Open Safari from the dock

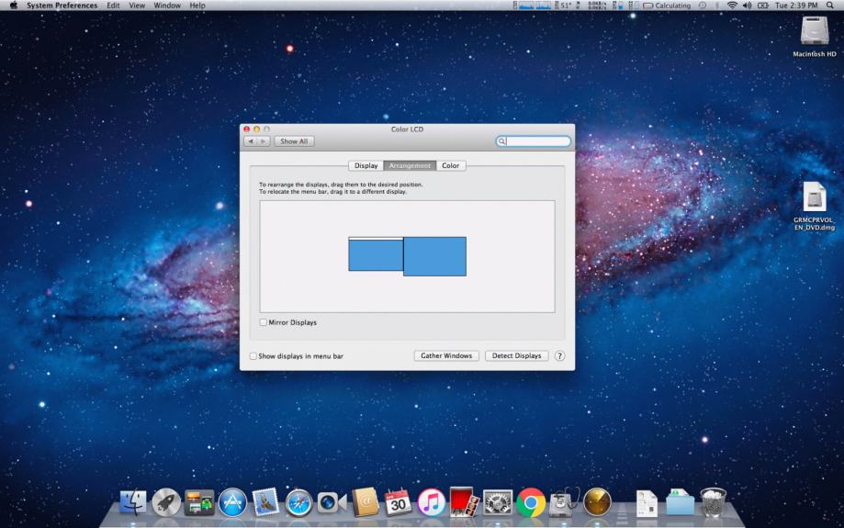pyautogui.click(x=298, y=502)
